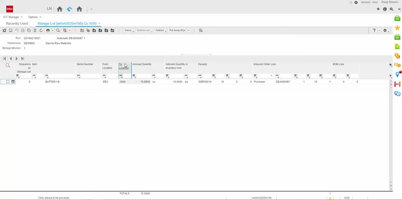Click the Export table toolbar icon
This screenshot has width=402, height=200.
point(65,30)
